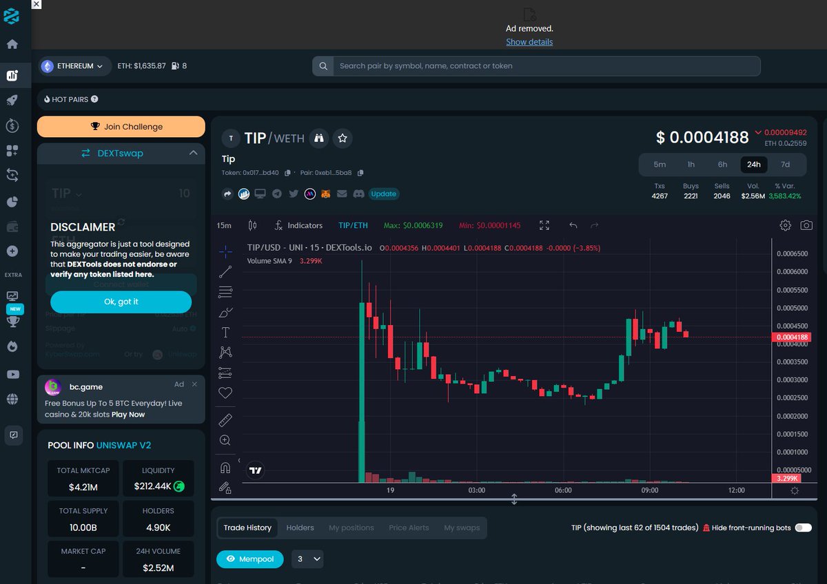Click the pair search input field
This screenshot has width=827, height=584.
coord(549,66)
